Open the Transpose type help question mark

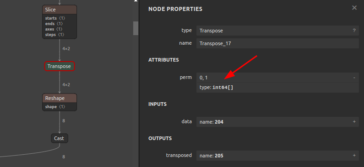click(354, 31)
